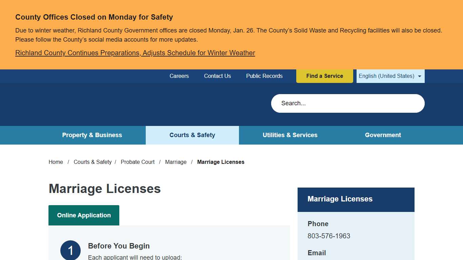Collapse the Find a Service panel
The height and width of the screenshot is (260, 463).
click(324, 76)
